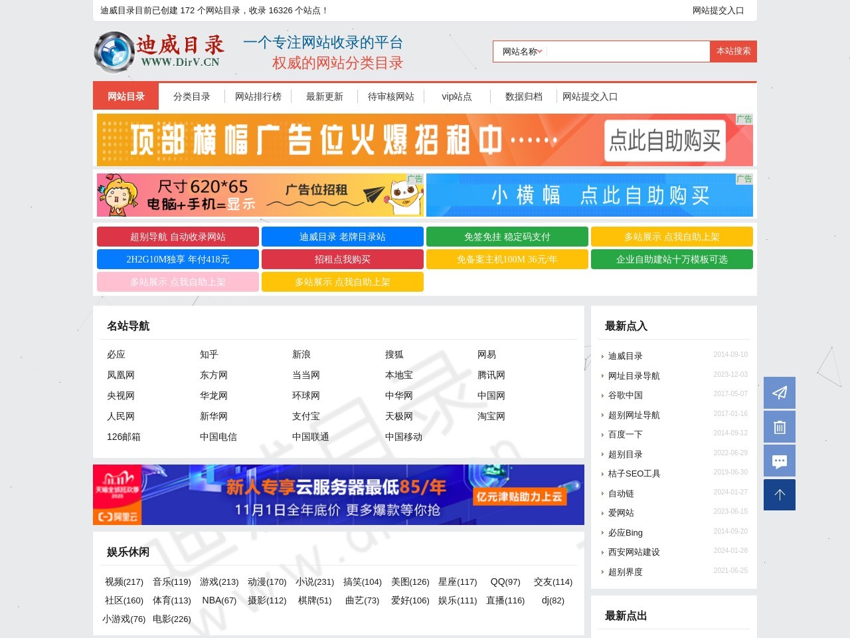Click the green 免备案主机100M 36元/年 button
Screen dimensions: 850x638
(x=507, y=259)
